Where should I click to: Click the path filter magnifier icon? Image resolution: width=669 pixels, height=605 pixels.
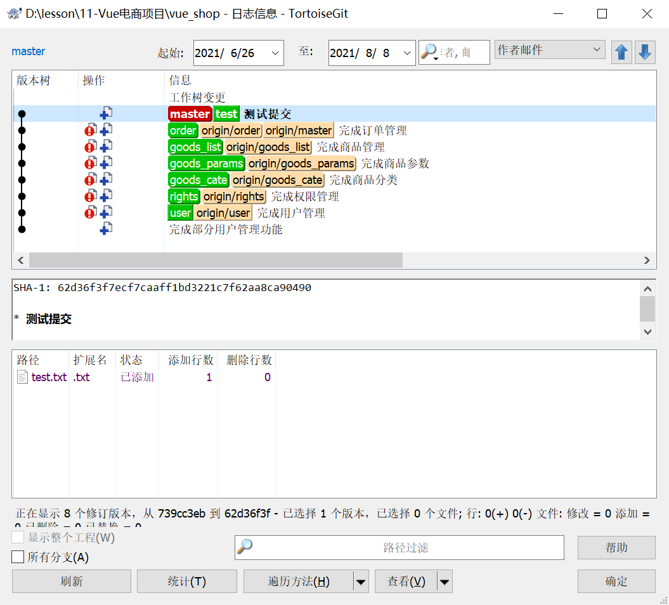coord(245,547)
